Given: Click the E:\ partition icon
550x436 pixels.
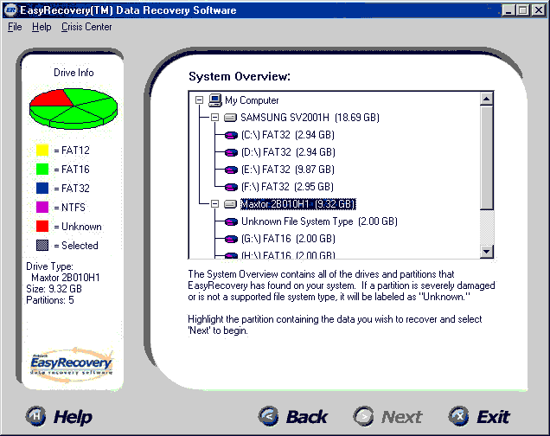Looking at the screenshot, I should (231, 170).
